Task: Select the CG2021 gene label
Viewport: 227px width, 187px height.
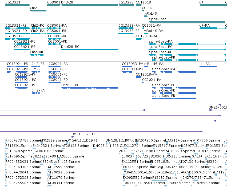Action: click(x=148, y=8)
